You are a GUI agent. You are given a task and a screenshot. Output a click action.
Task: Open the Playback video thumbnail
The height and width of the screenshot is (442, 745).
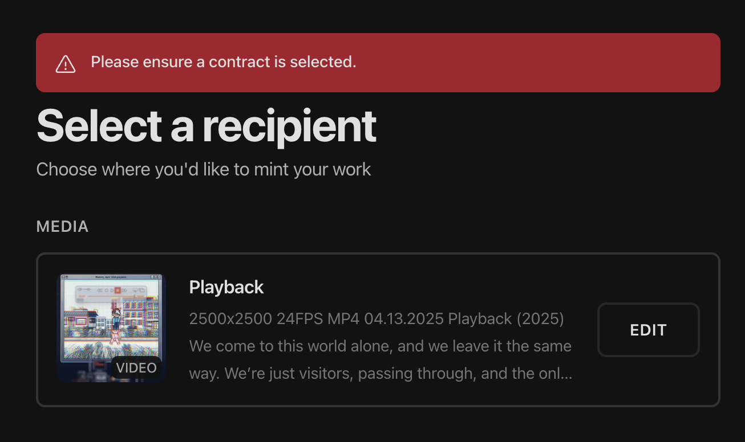point(111,328)
